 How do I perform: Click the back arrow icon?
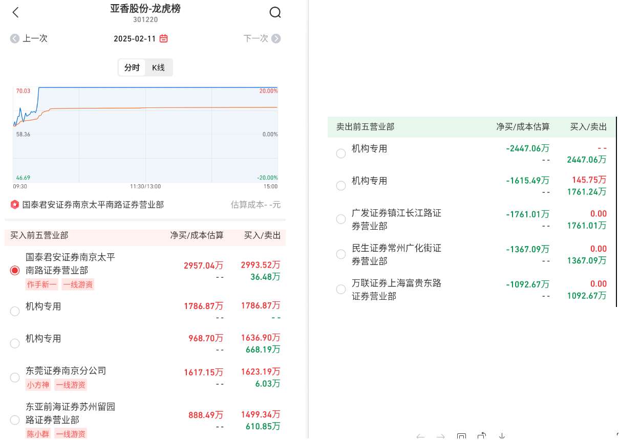(x=15, y=13)
